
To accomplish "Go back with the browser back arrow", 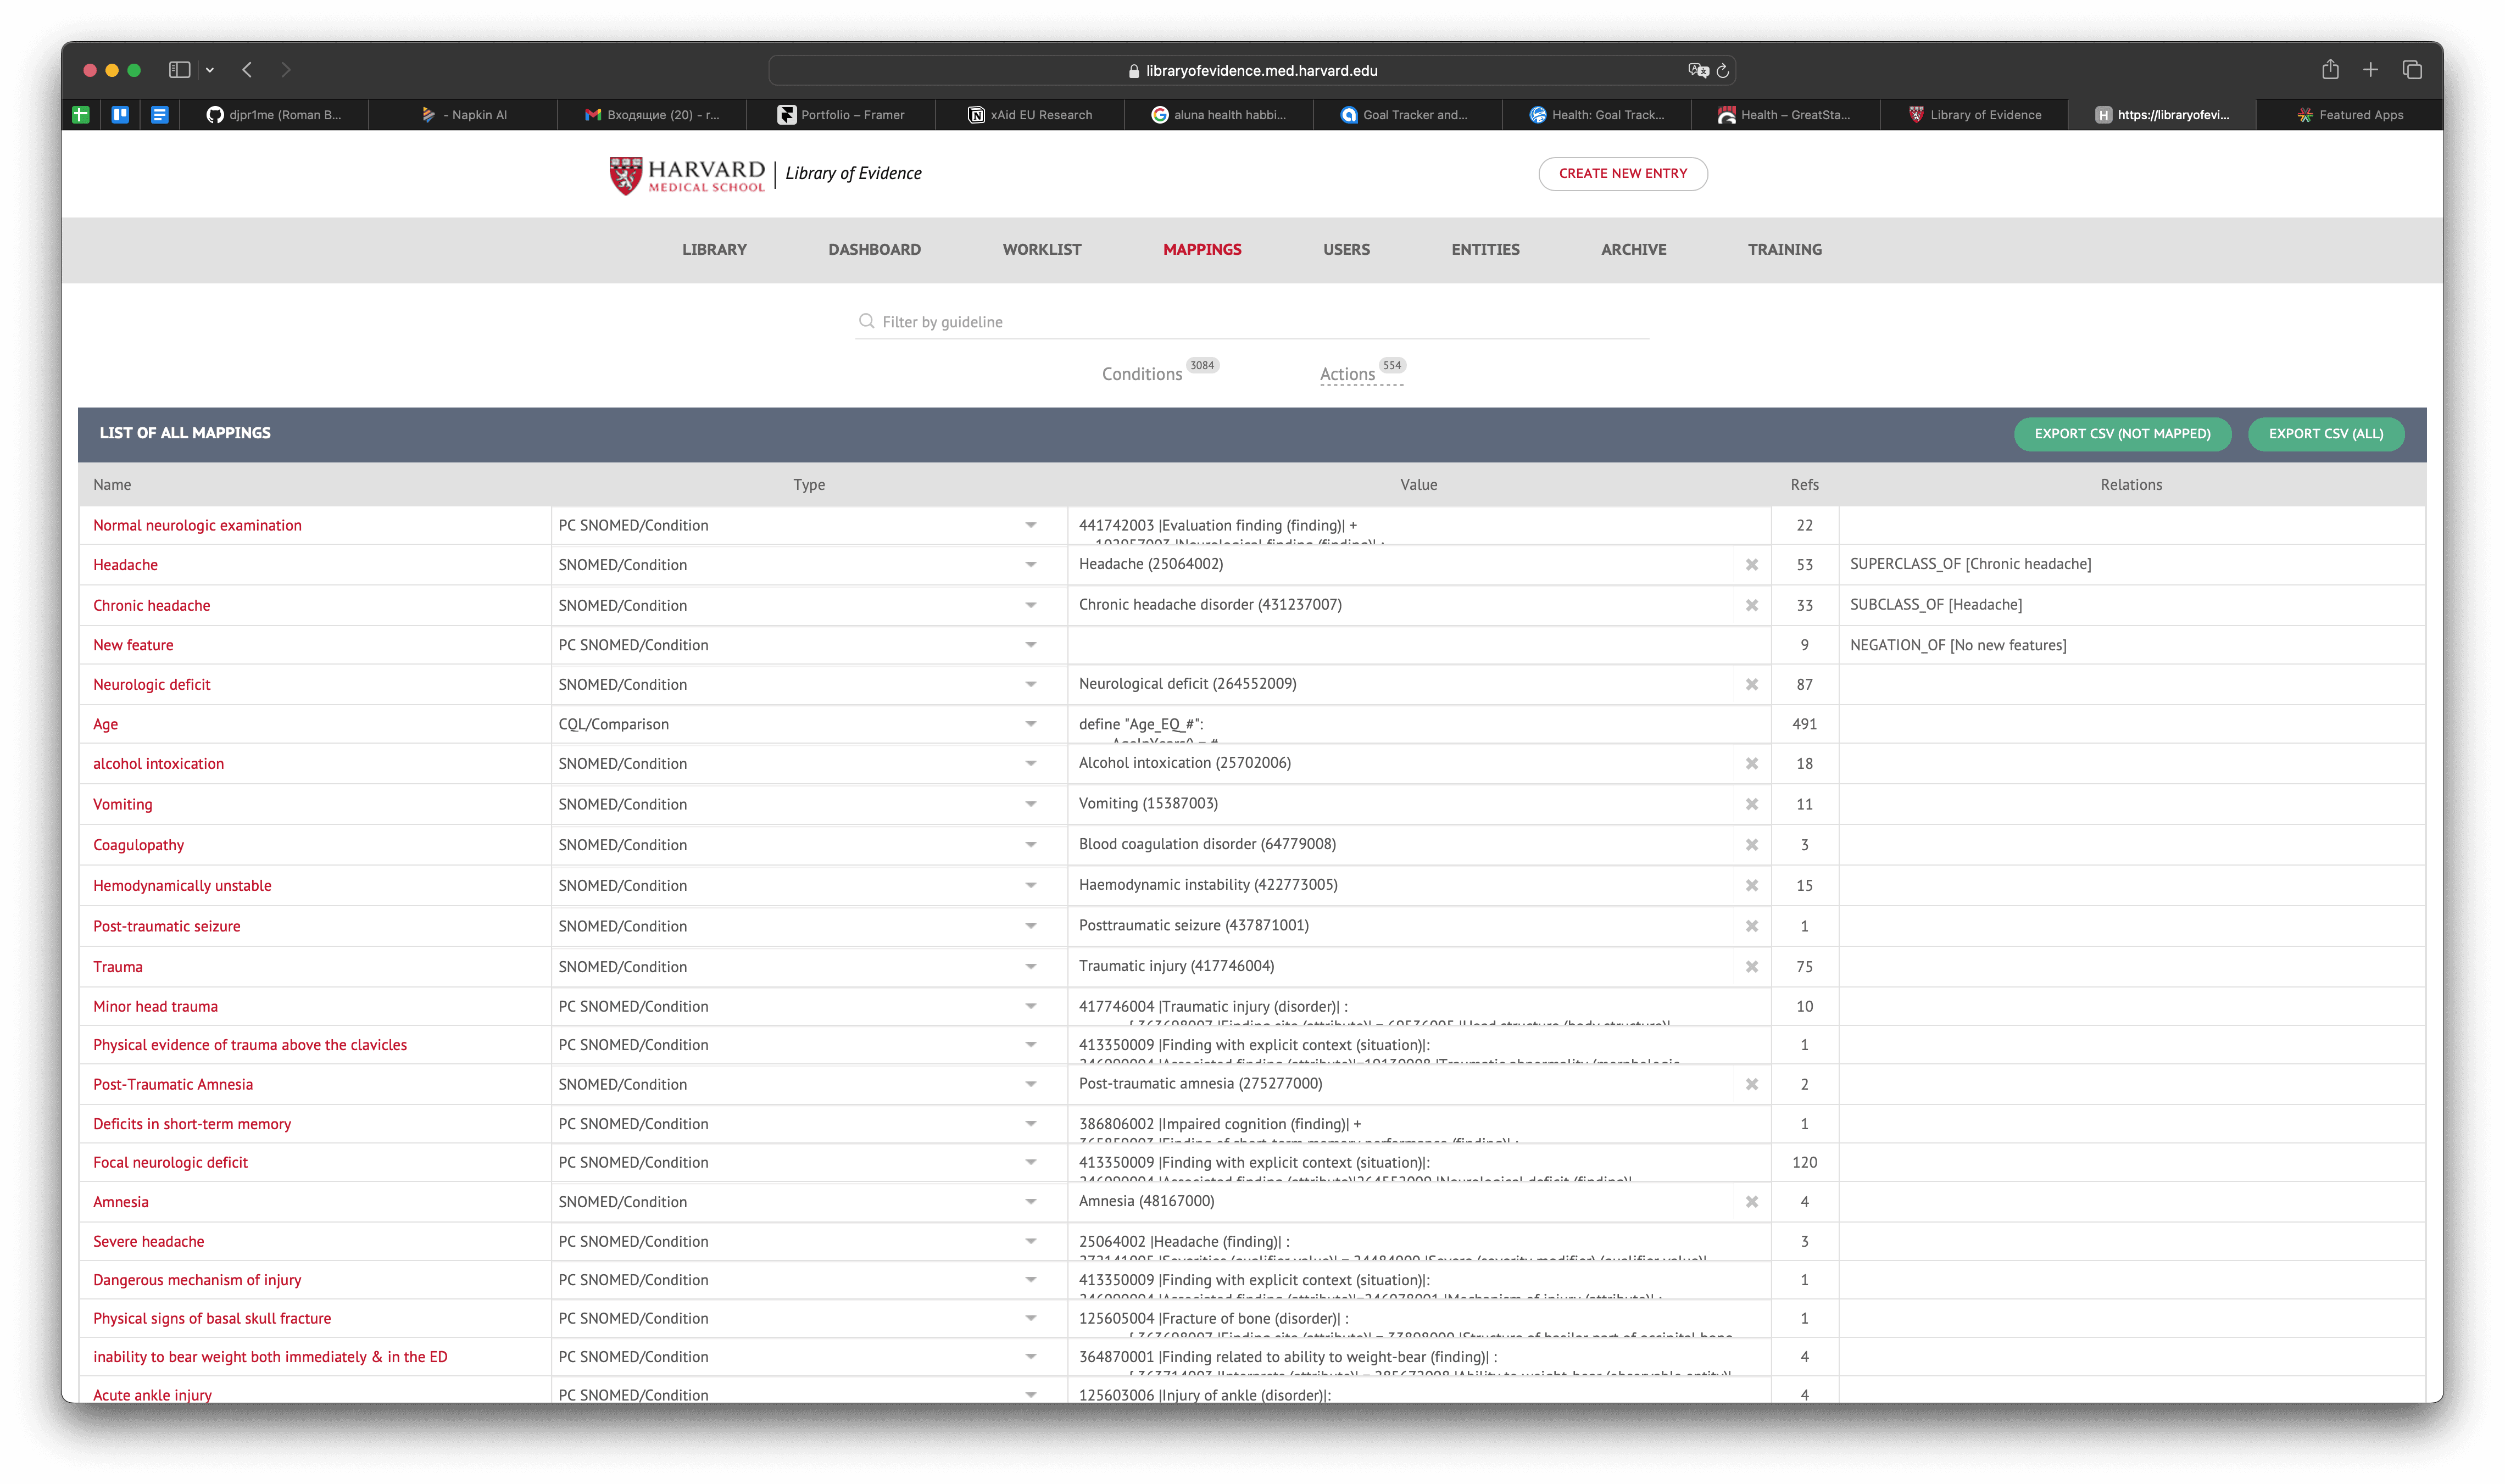I will coord(247,70).
